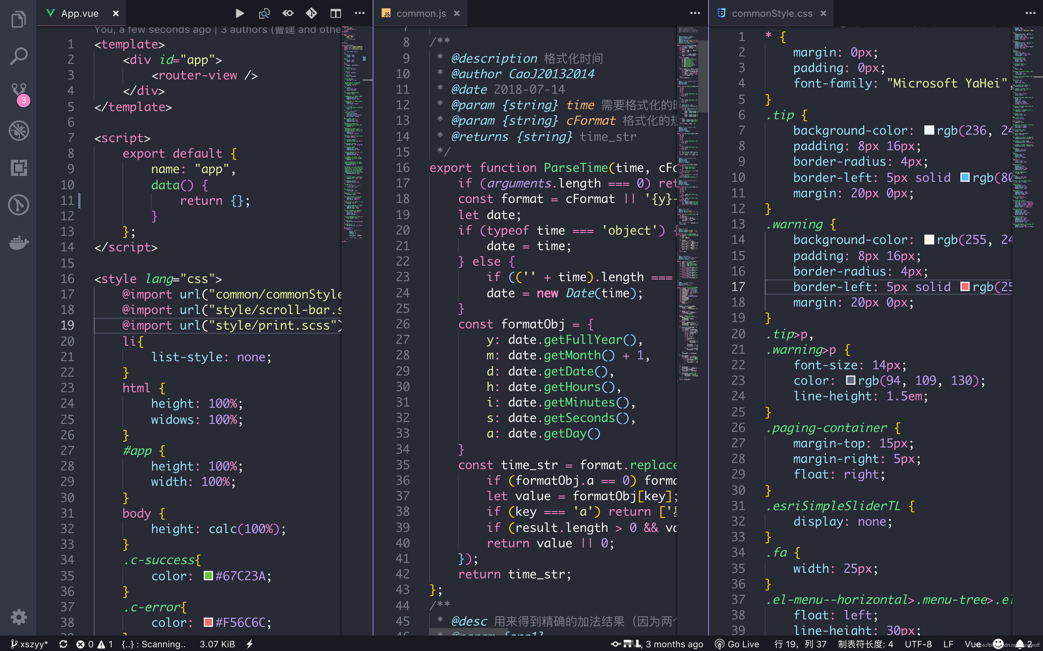Open App.vue editor more actions menu

[359, 13]
